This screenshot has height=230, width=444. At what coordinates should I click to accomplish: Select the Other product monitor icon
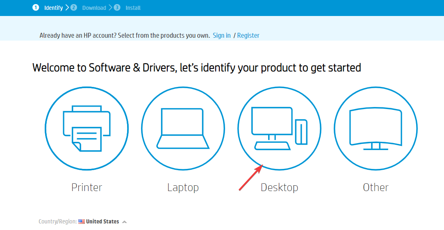376,128
